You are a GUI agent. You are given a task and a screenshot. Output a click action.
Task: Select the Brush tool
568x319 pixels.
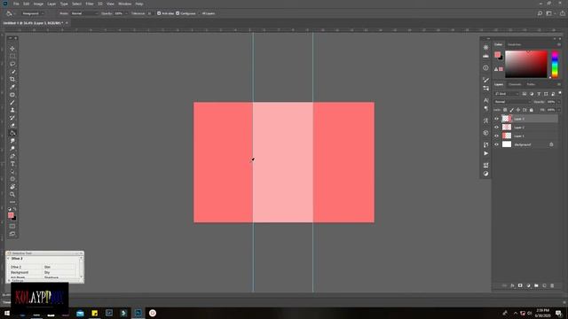pos(12,103)
